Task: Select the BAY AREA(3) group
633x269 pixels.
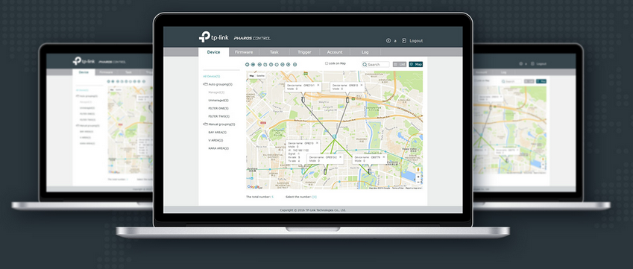Action: pyautogui.click(x=218, y=133)
